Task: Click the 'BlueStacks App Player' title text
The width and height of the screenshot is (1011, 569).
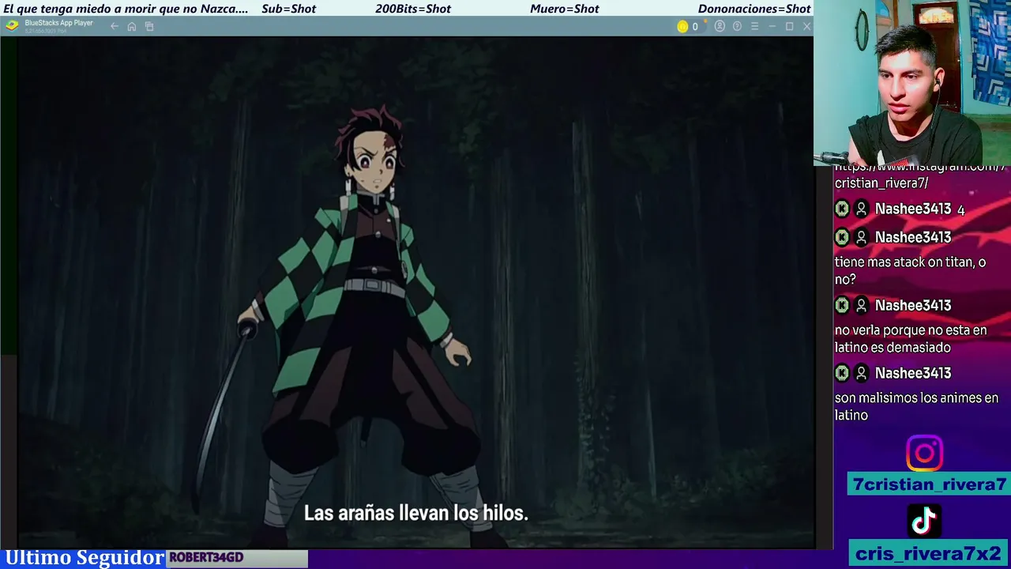Action: click(x=59, y=23)
